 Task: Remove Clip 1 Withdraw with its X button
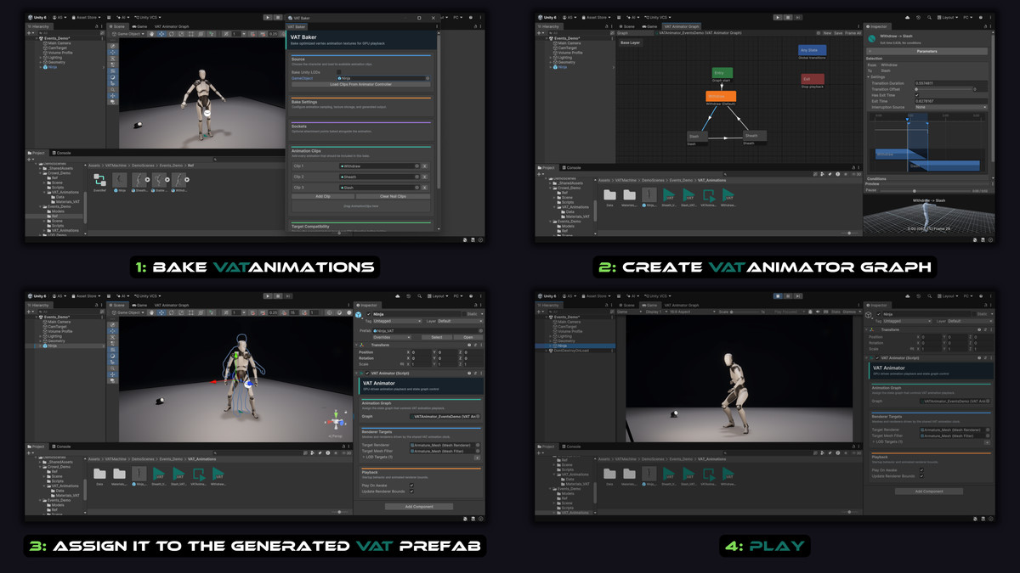pyautogui.click(x=425, y=166)
